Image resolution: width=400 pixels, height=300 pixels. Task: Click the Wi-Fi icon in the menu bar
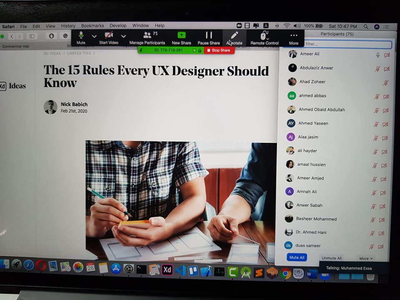tap(287, 26)
